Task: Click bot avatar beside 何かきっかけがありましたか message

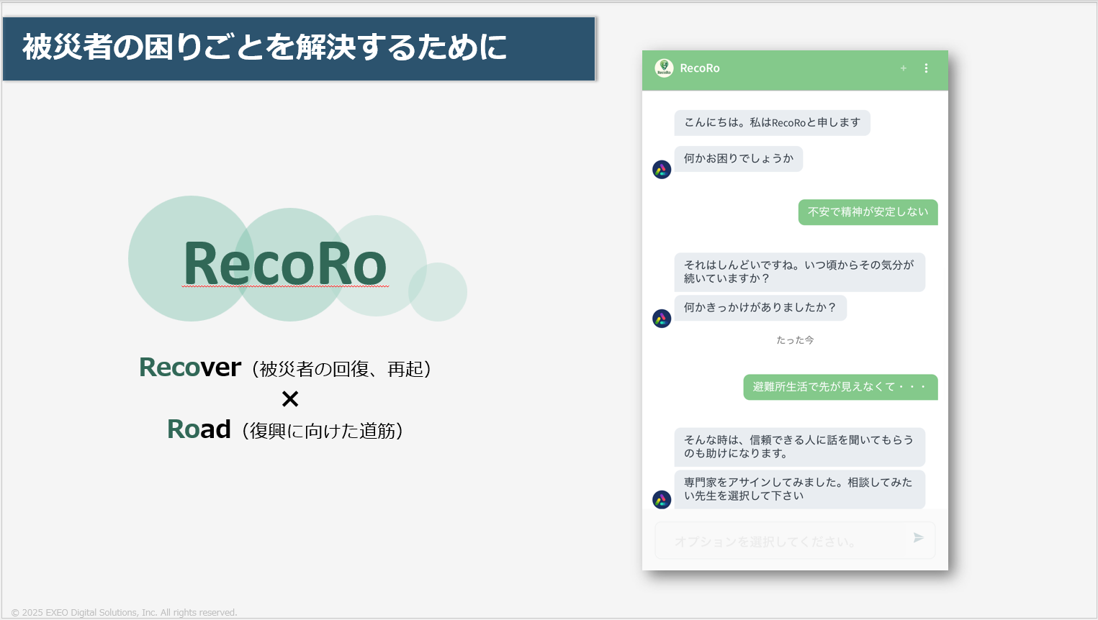Action: [x=662, y=319]
